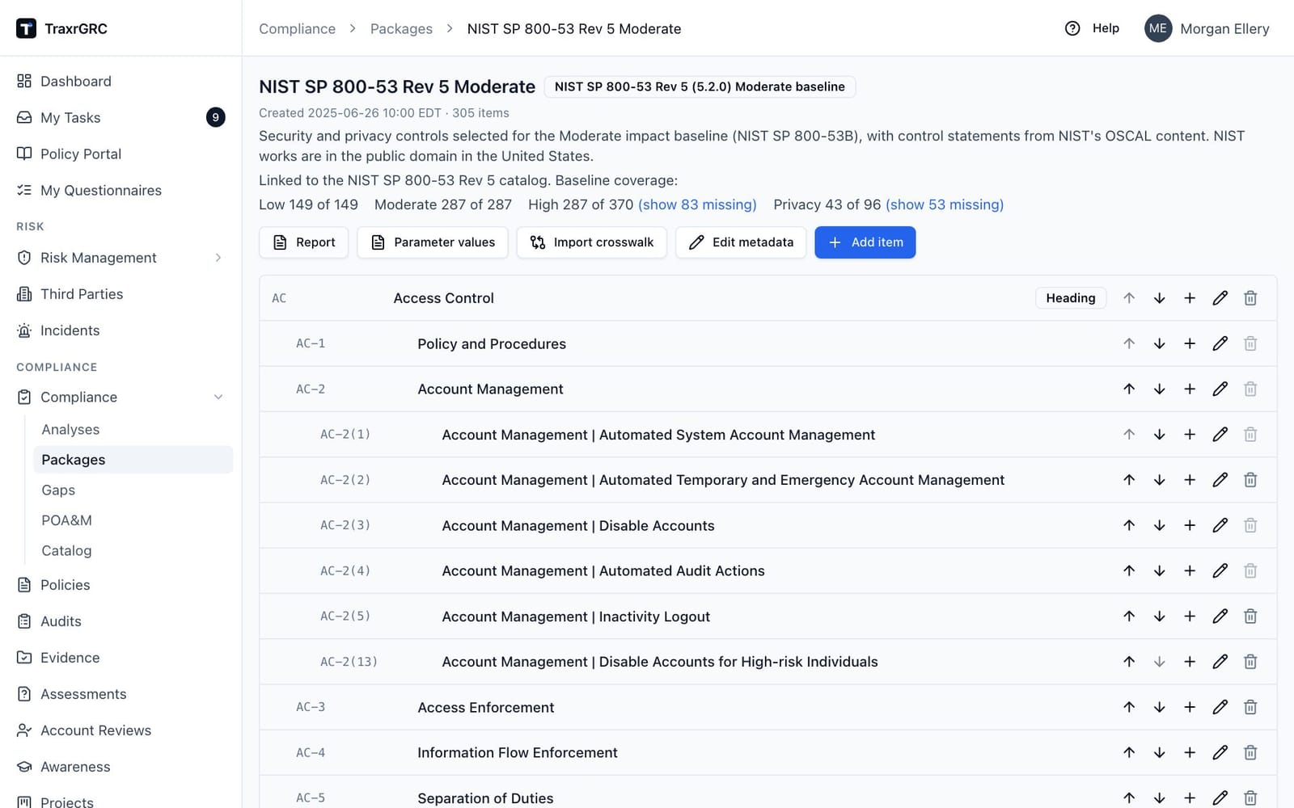
Task: Move AC-2(1) row down
Action: point(1159,435)
